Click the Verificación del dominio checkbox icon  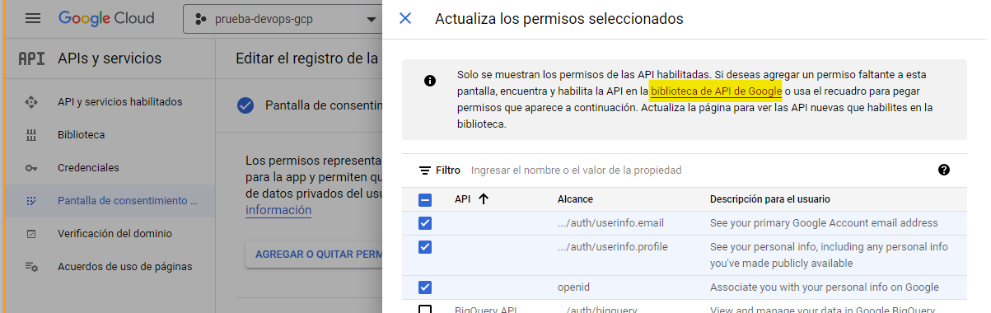[x=32, y=234]
